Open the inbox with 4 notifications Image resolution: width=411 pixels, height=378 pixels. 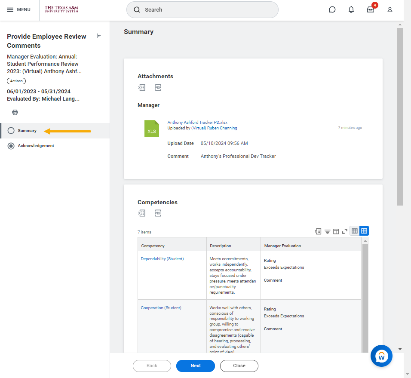[370, 10]
